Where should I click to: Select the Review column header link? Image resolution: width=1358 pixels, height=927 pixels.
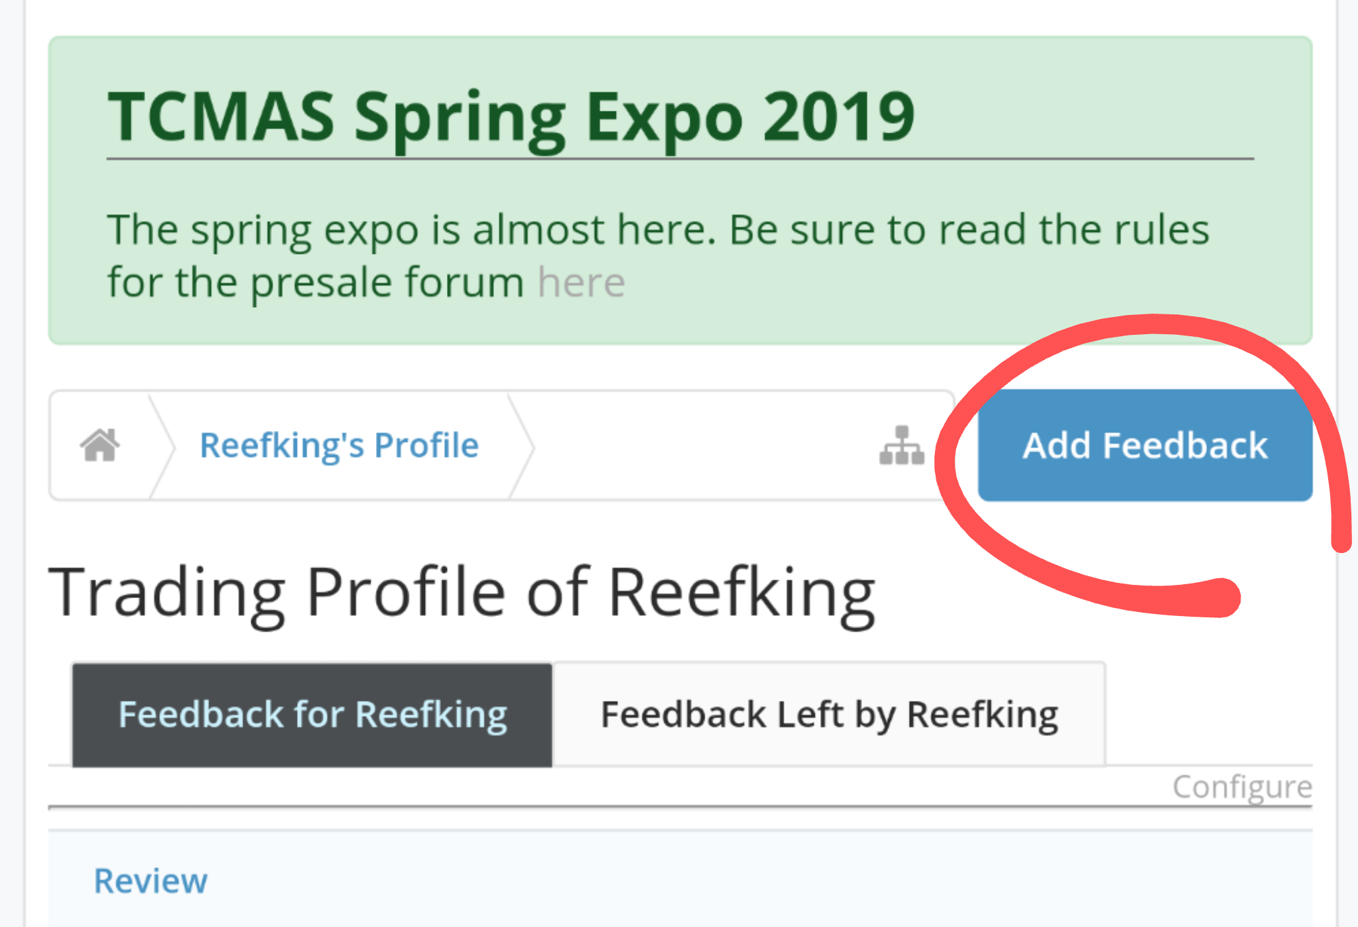[x=151, y=881]
